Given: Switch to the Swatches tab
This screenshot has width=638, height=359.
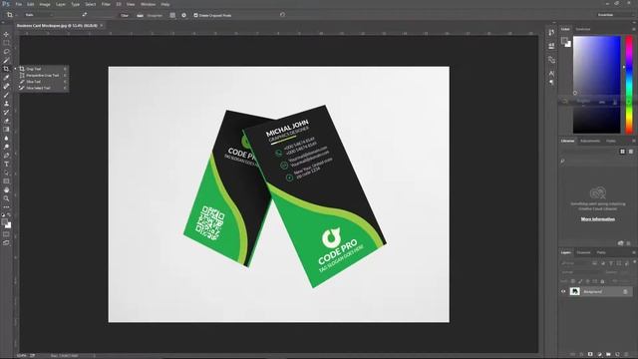Looking at the screenshot, I should [582, 29].
